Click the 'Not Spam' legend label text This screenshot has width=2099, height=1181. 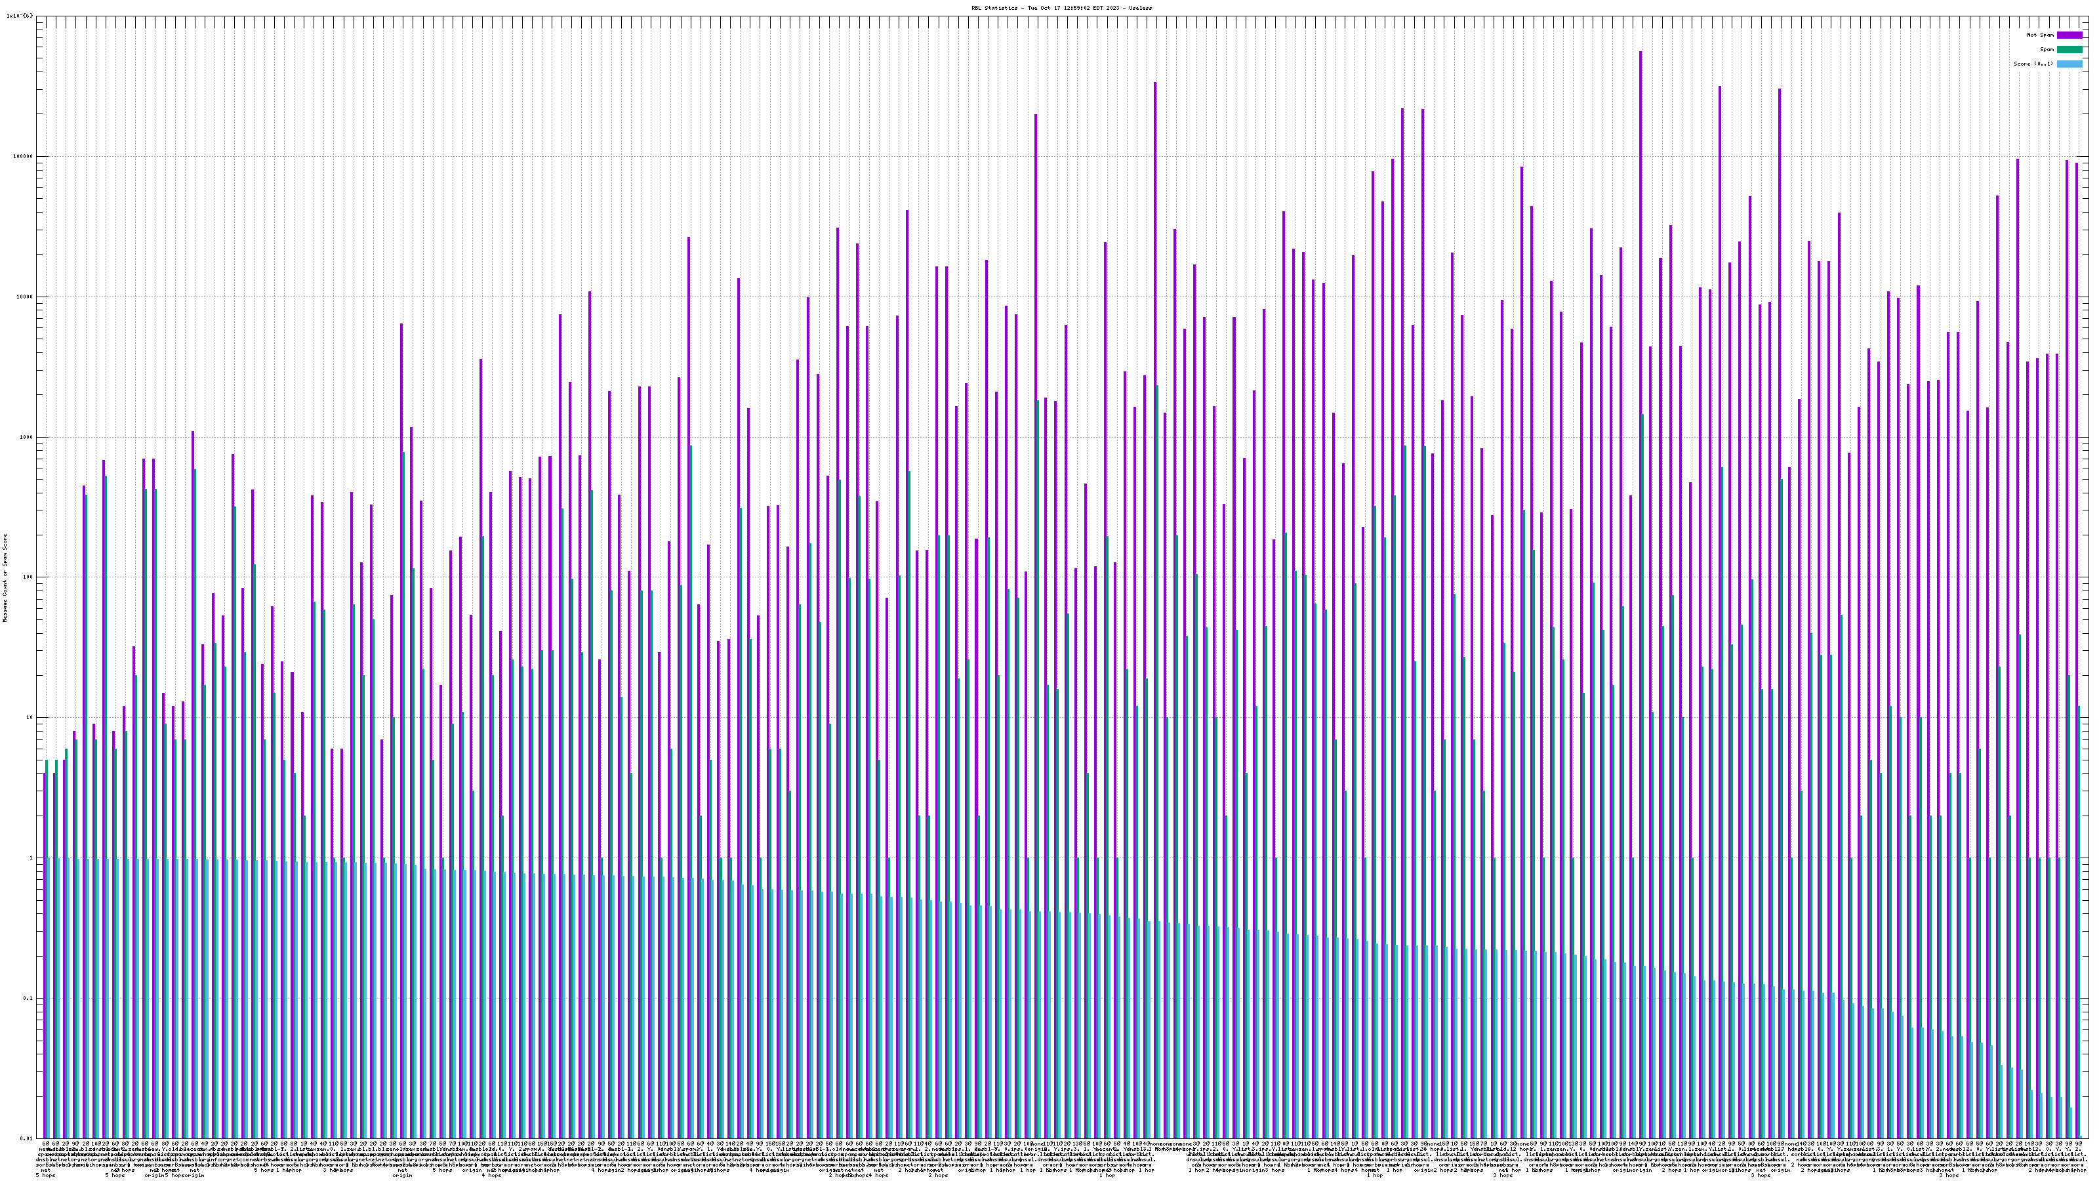pos(2041,35)
